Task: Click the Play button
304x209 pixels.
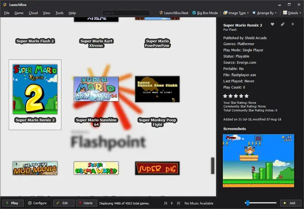Action: 13,203
